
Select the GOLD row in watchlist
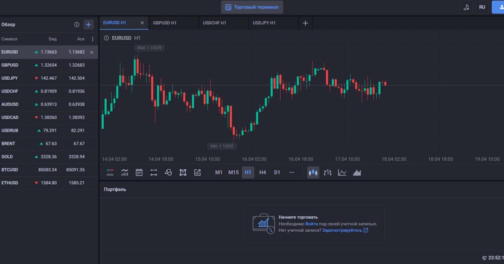point(49,157)
